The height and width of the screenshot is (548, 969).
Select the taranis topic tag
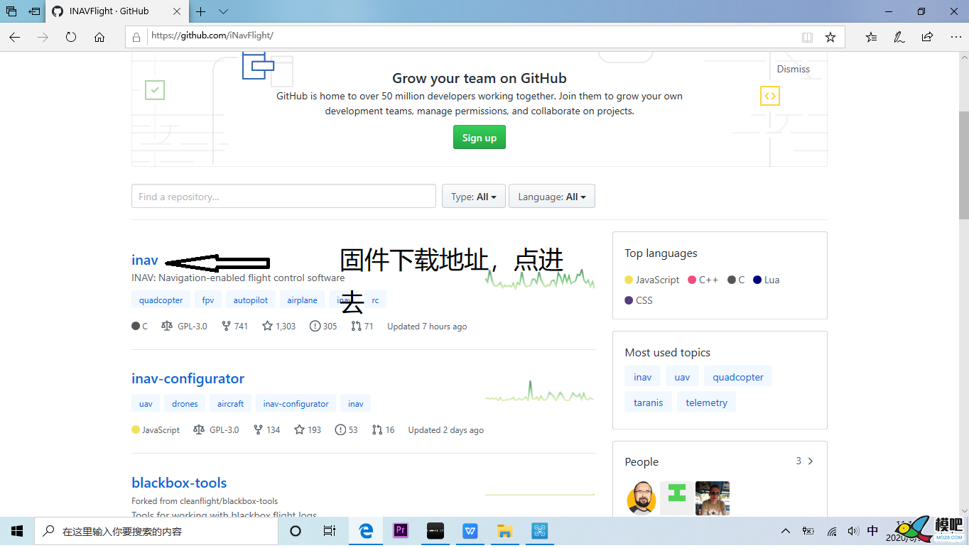(x=648, y=402)
